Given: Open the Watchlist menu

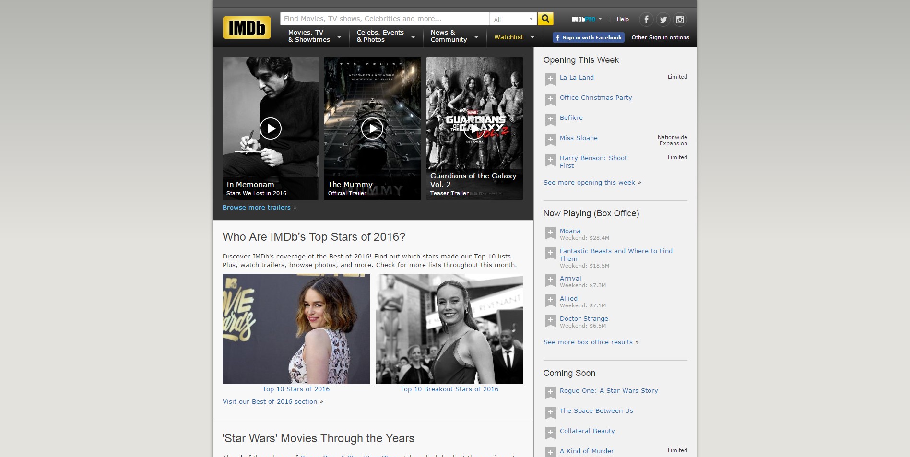Looking at the screenshot, I should 514,37.
